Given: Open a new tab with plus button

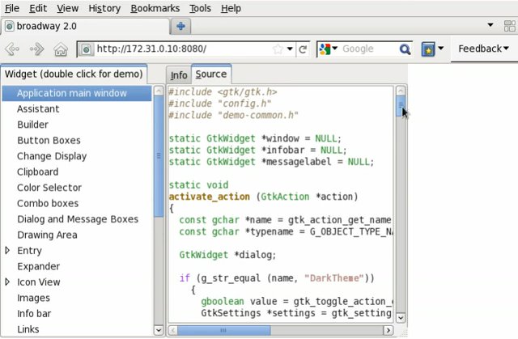Looking at the screenshot, I should click(x=180, y=26).
